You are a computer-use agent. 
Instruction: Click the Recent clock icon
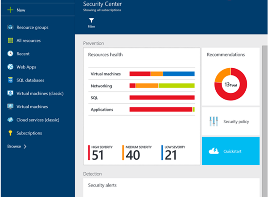10,54
